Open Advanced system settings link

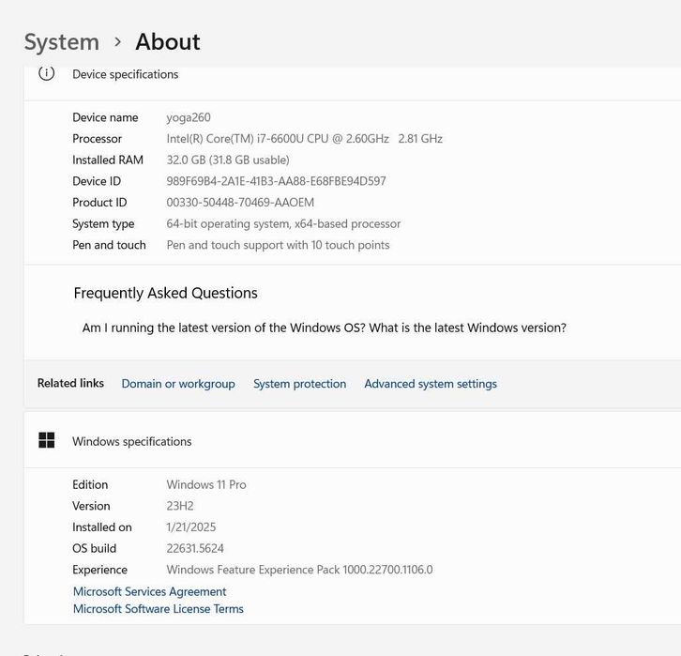(x=431, y=384)
